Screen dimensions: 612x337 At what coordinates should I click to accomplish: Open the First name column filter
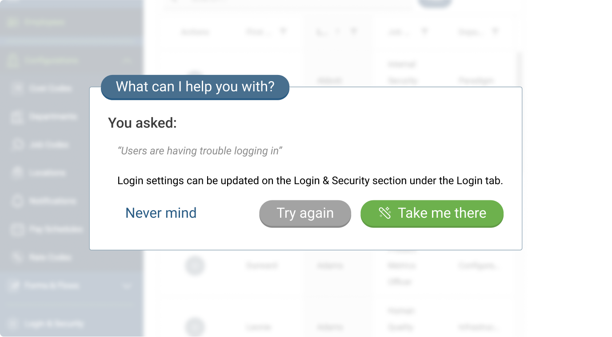[x=283, y=31]
